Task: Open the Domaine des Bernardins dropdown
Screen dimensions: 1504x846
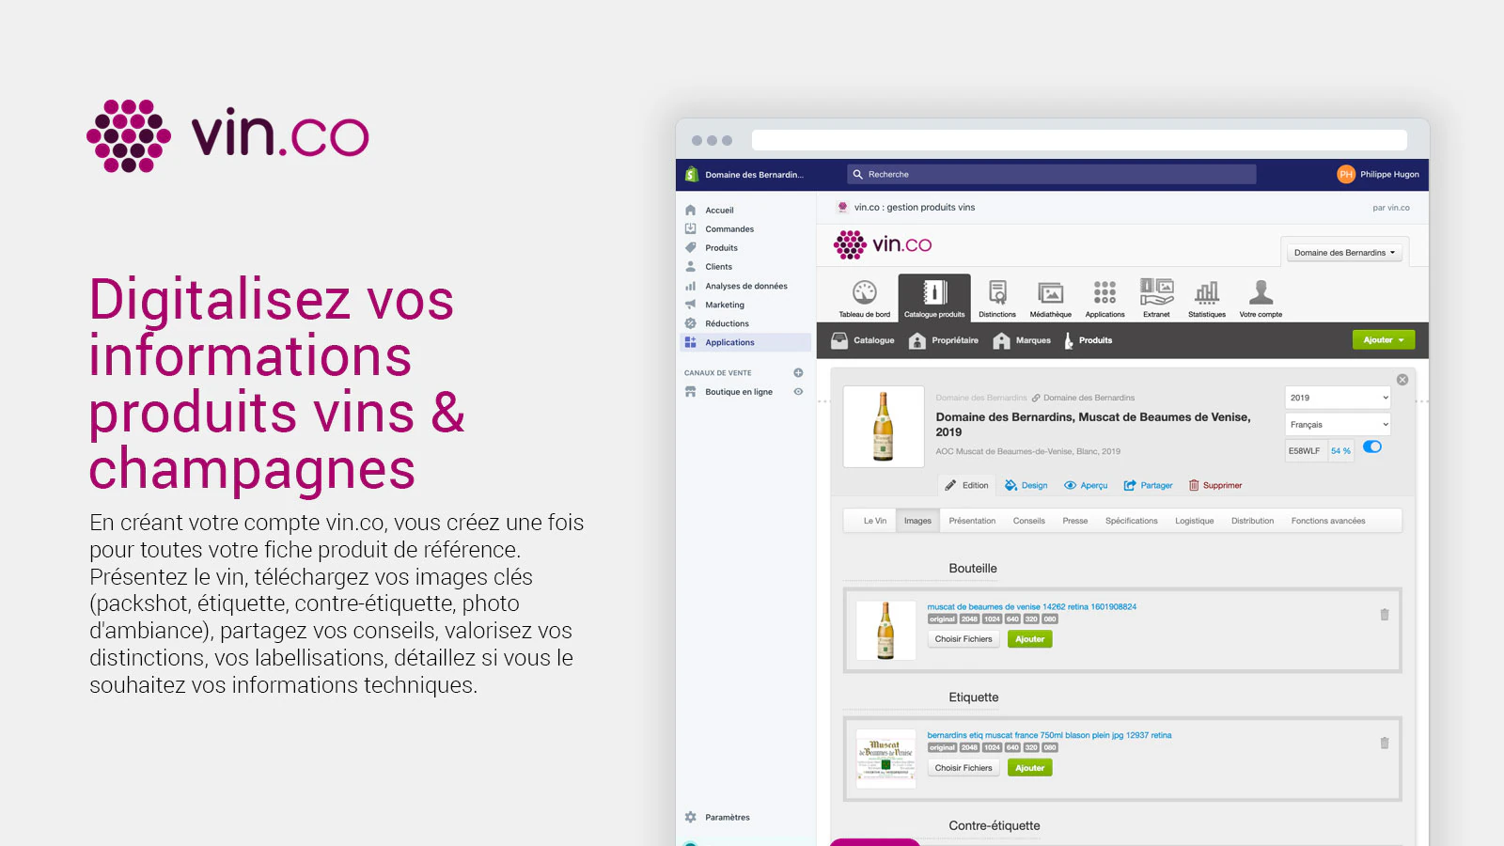Action: (x=1344, y=253)
